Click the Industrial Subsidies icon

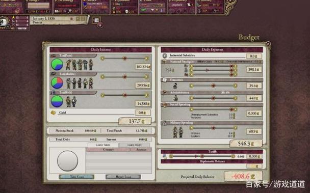pos(165,56)
